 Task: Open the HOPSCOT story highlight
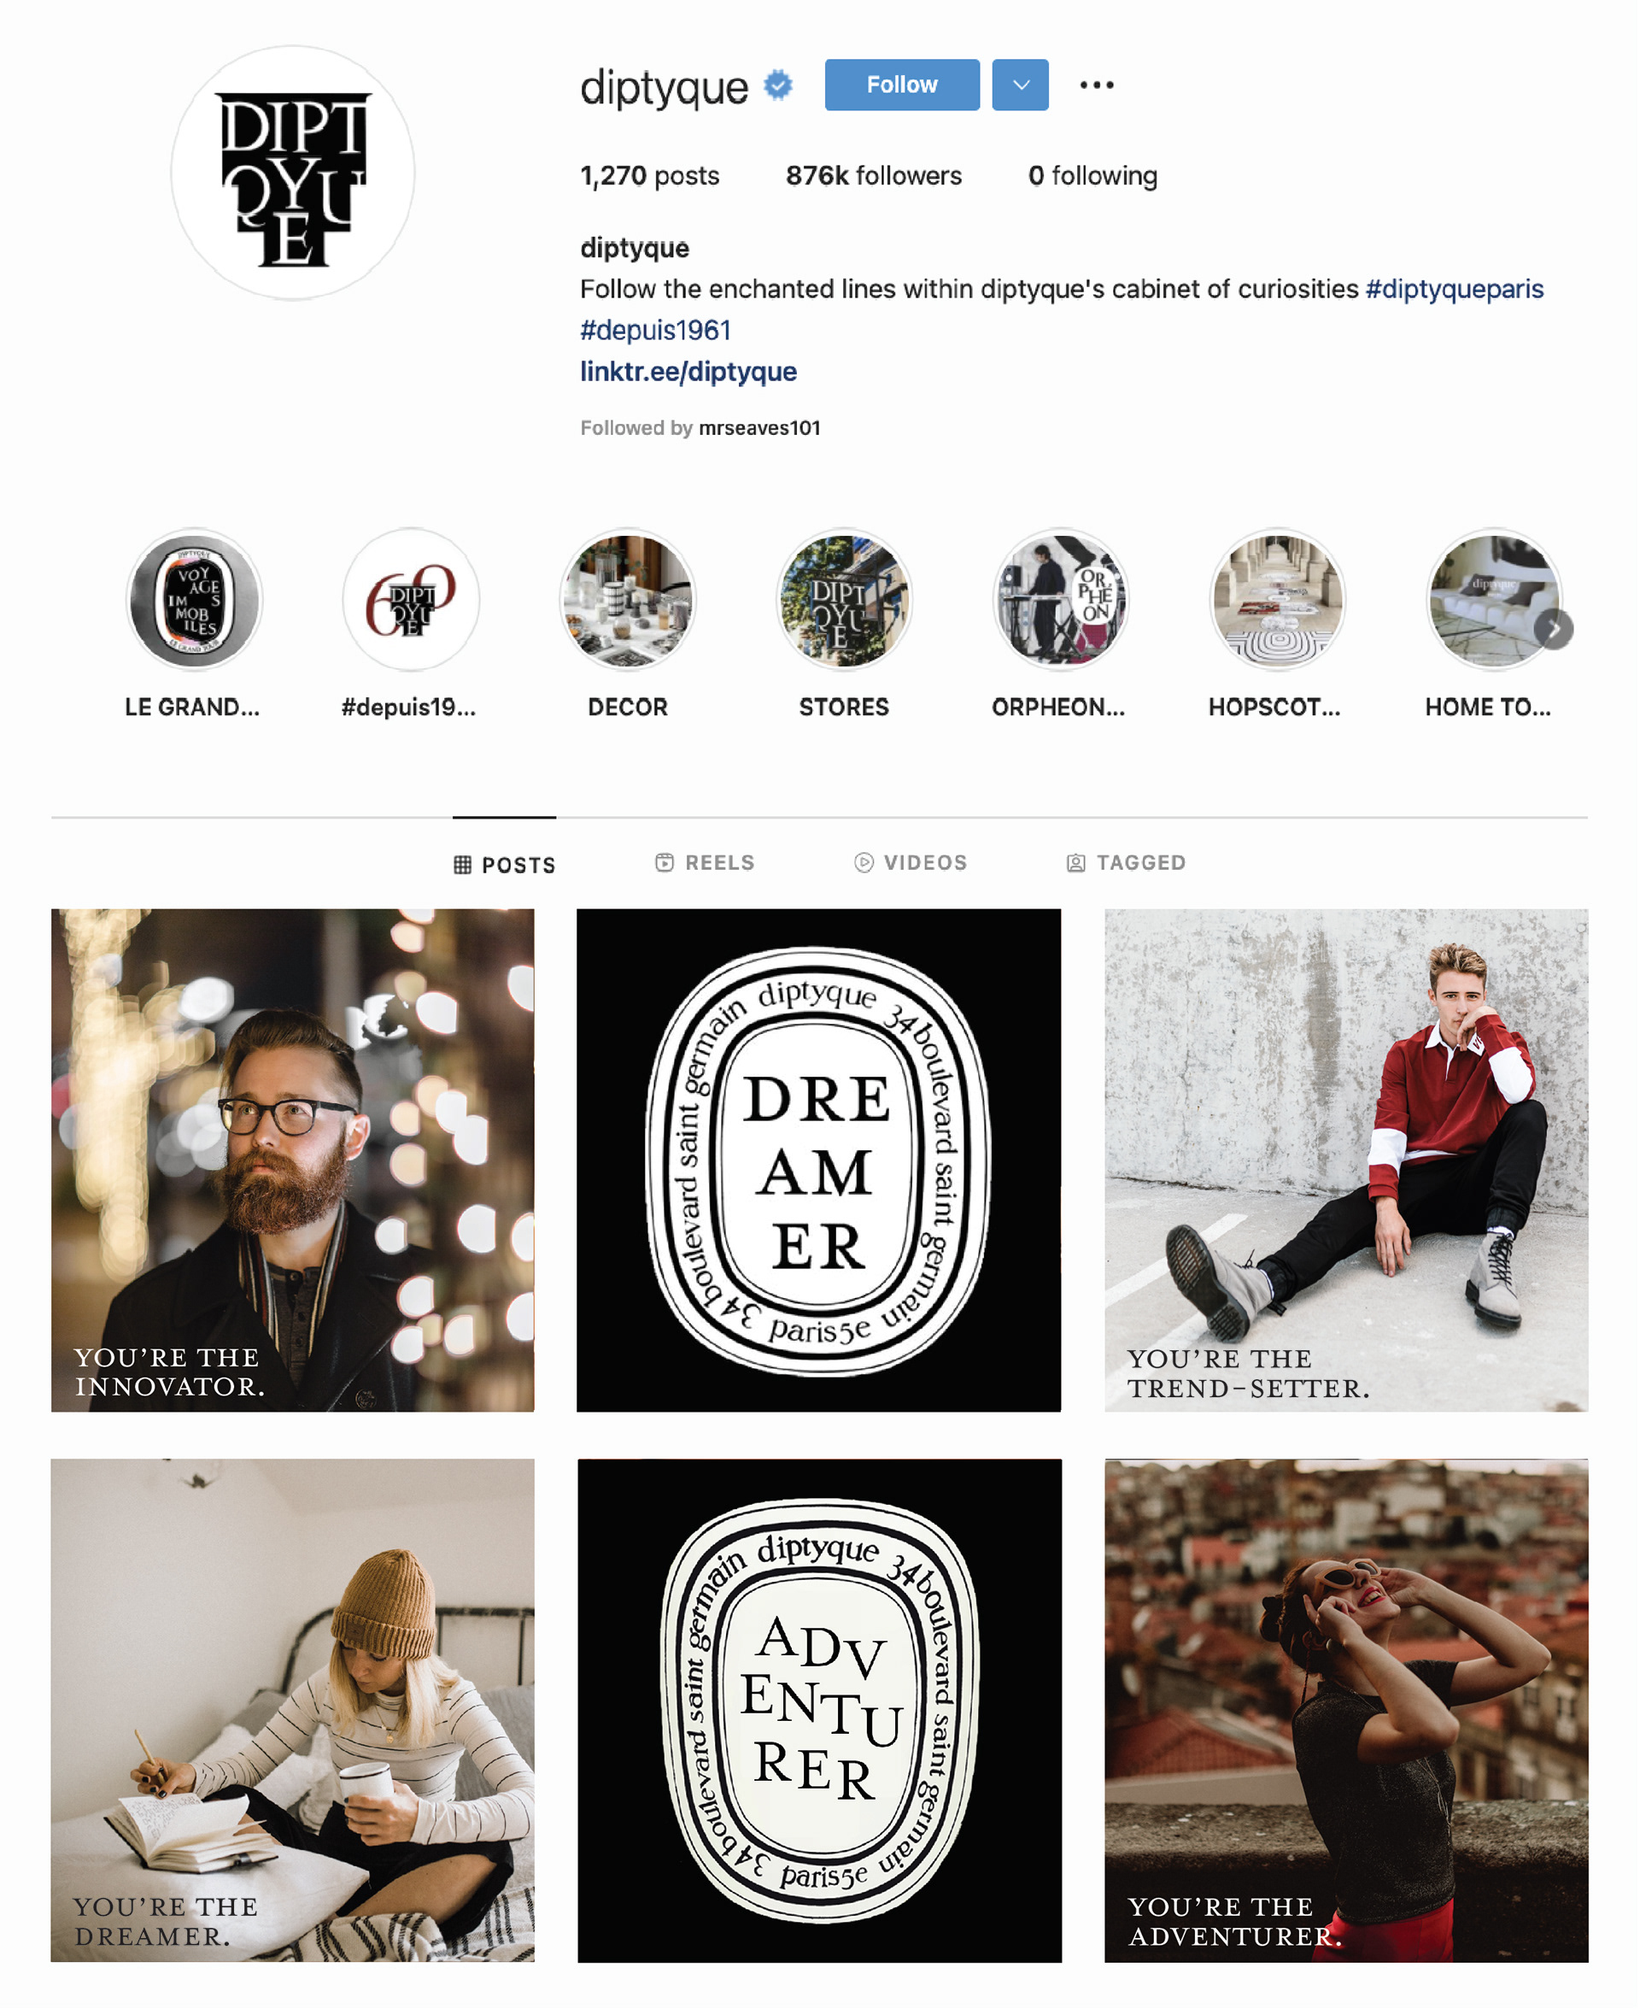(x=1277, y=599)
